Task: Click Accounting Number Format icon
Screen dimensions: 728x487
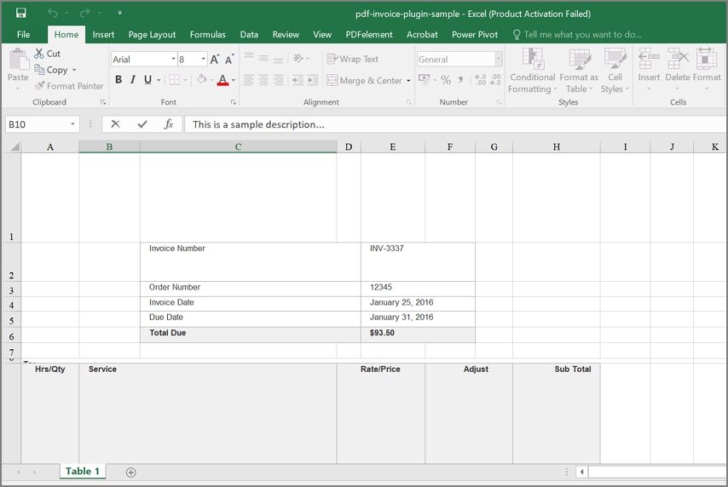Action: [424, 79]
